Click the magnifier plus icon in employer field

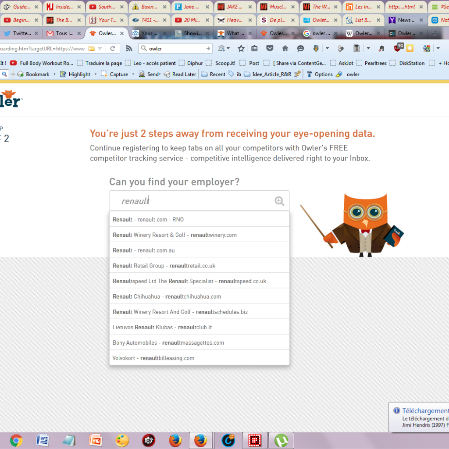pos(279,201)
